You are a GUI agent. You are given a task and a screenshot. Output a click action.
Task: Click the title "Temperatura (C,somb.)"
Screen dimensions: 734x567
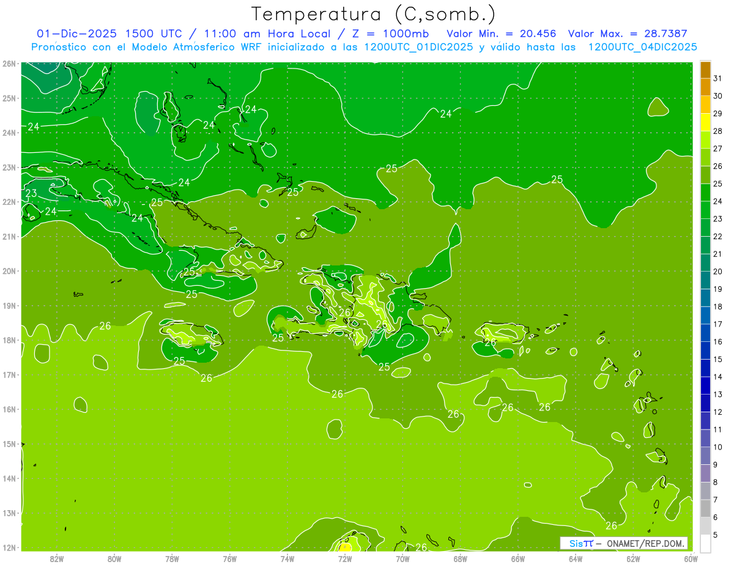(374, 14)
